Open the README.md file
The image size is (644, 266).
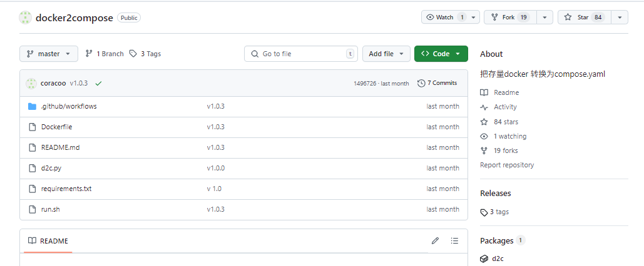[60, 147]
